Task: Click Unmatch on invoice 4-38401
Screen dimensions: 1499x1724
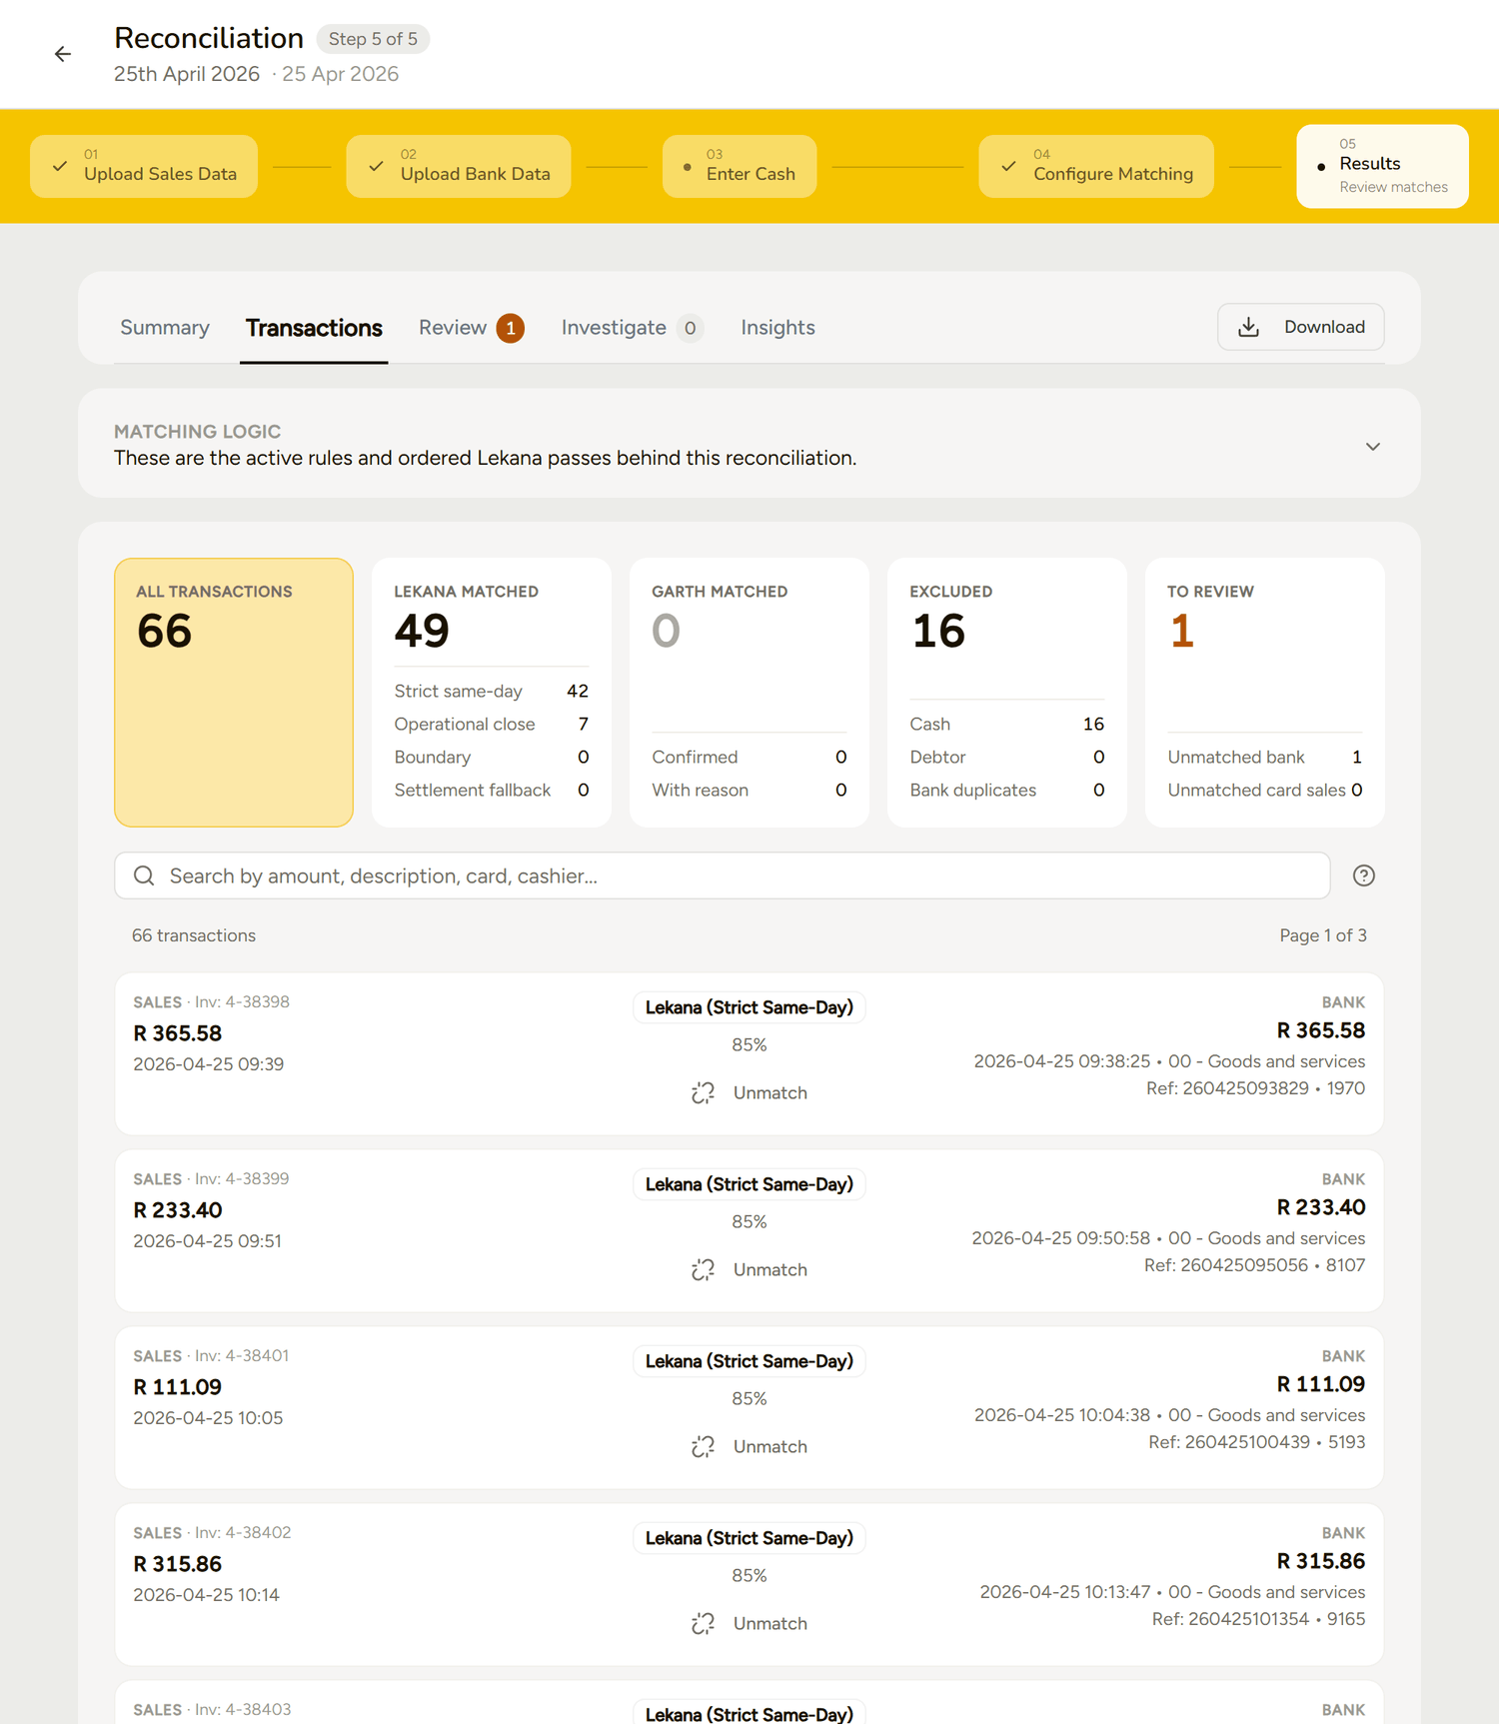Action: click(x=749, y=1446)
